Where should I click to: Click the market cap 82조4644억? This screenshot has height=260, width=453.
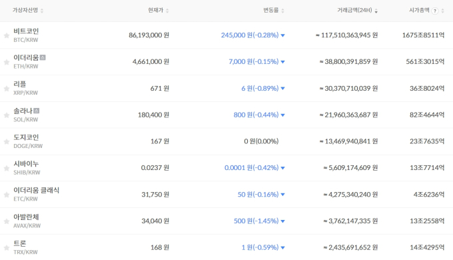click(x=427, y=115)
